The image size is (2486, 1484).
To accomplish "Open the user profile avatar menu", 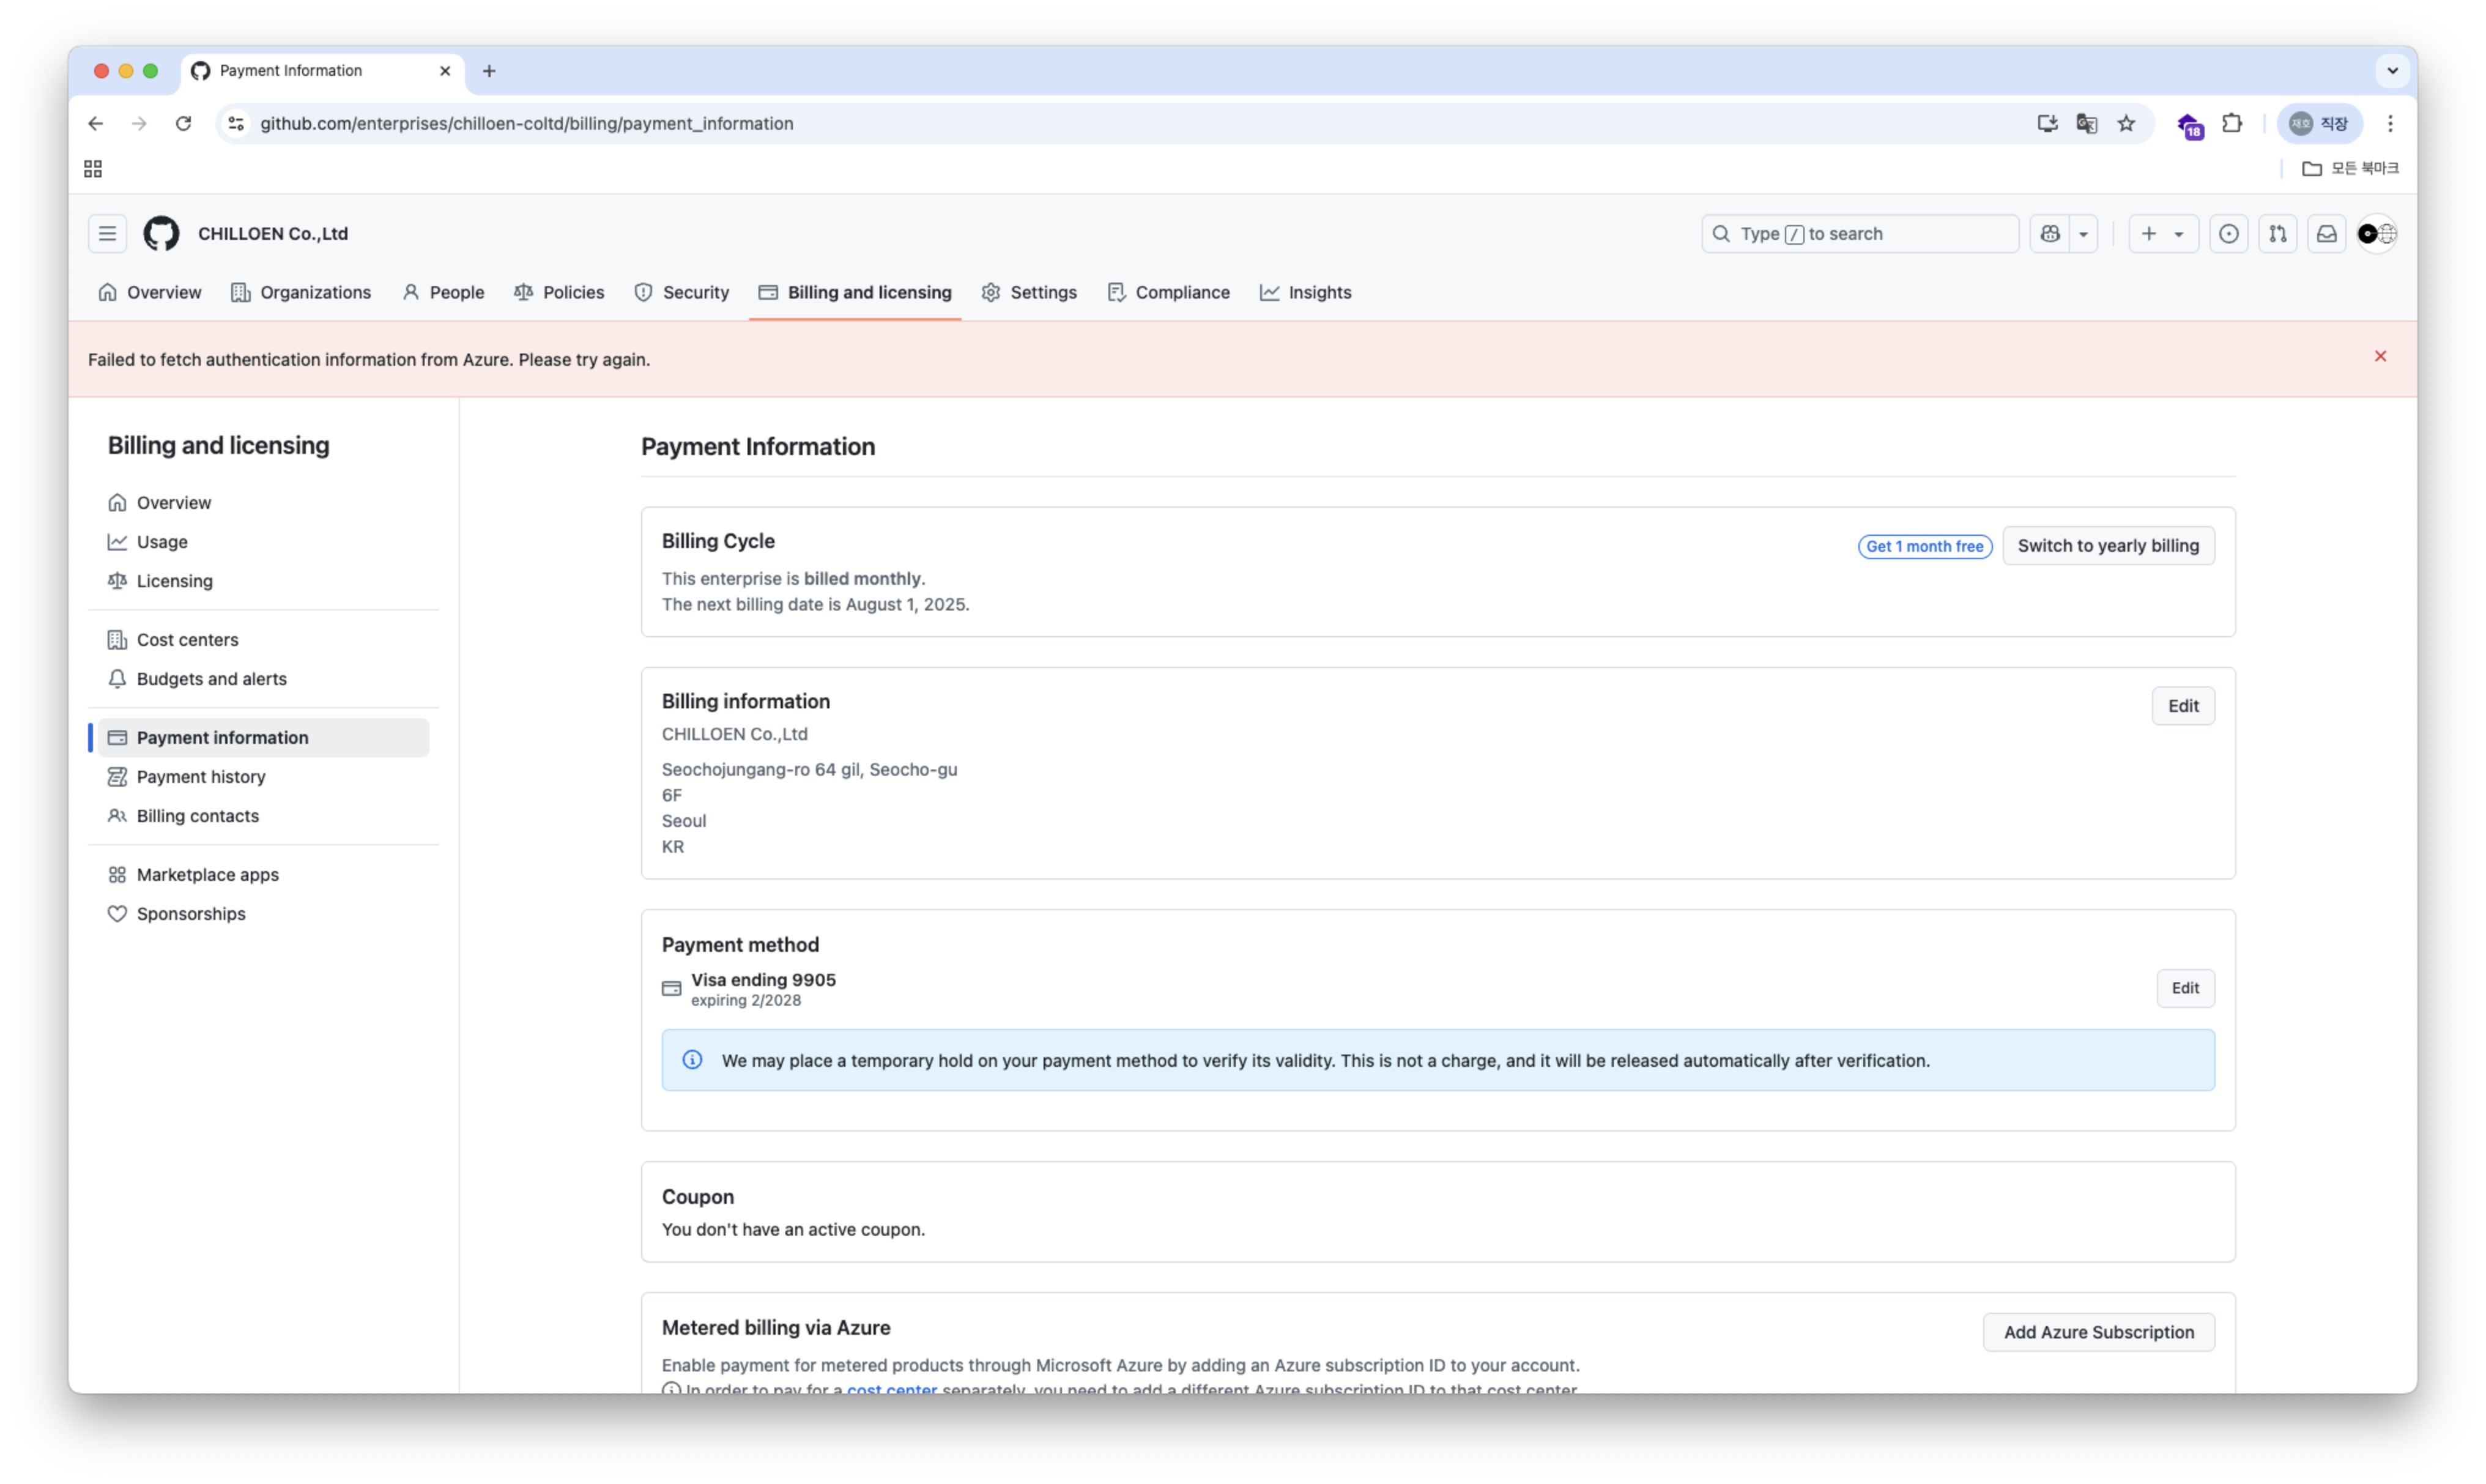I will tap(2377, 233).
